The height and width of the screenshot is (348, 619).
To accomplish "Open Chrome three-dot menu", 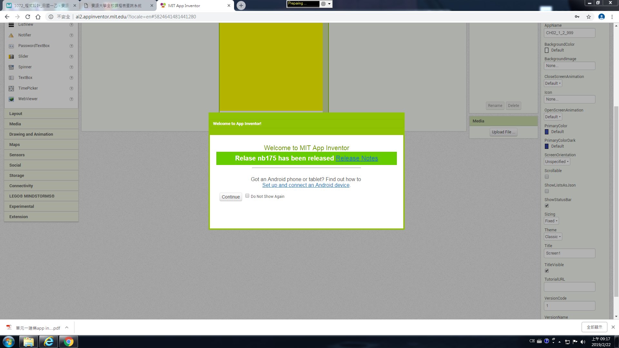I will point(612,17).
